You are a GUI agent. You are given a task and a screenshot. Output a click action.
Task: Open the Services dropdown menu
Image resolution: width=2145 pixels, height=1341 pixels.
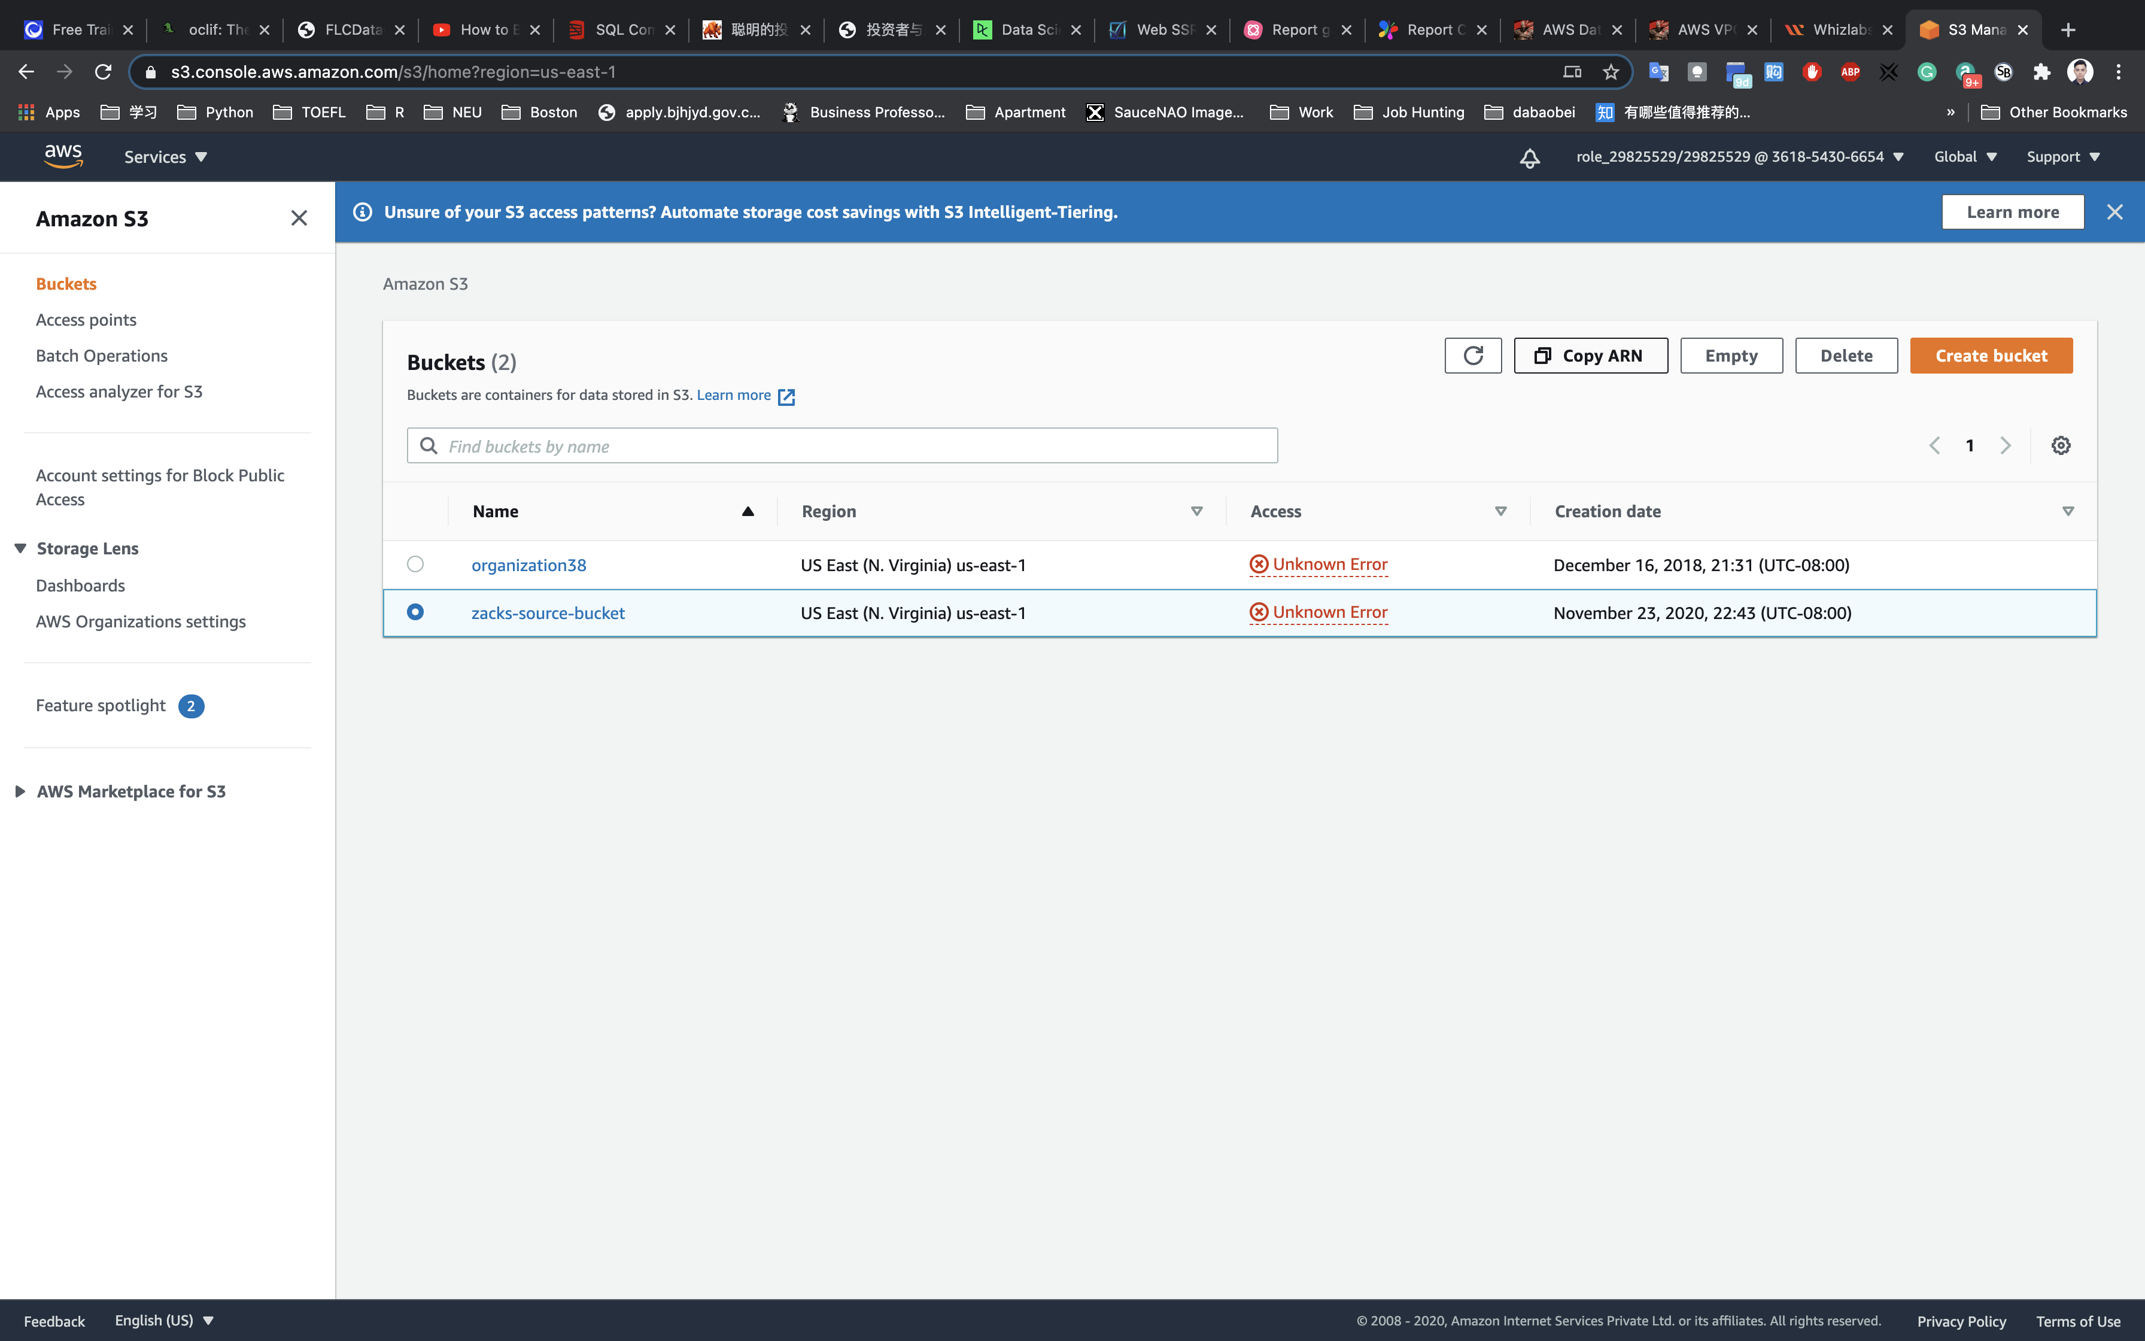165,157
